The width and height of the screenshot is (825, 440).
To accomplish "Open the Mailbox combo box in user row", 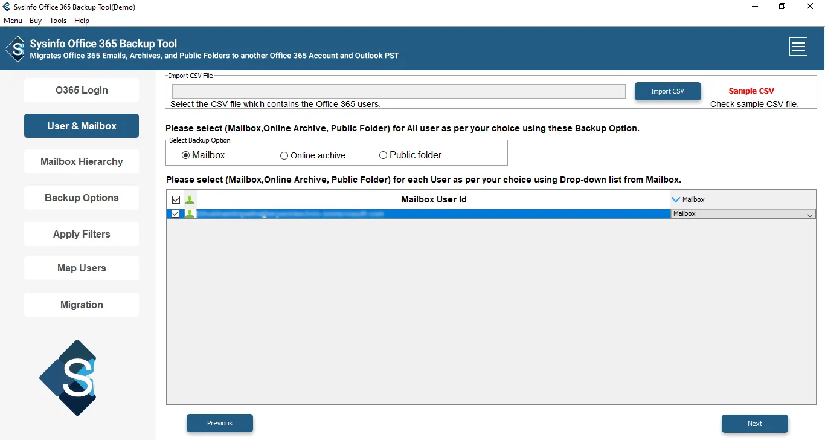I will [743, 213].
